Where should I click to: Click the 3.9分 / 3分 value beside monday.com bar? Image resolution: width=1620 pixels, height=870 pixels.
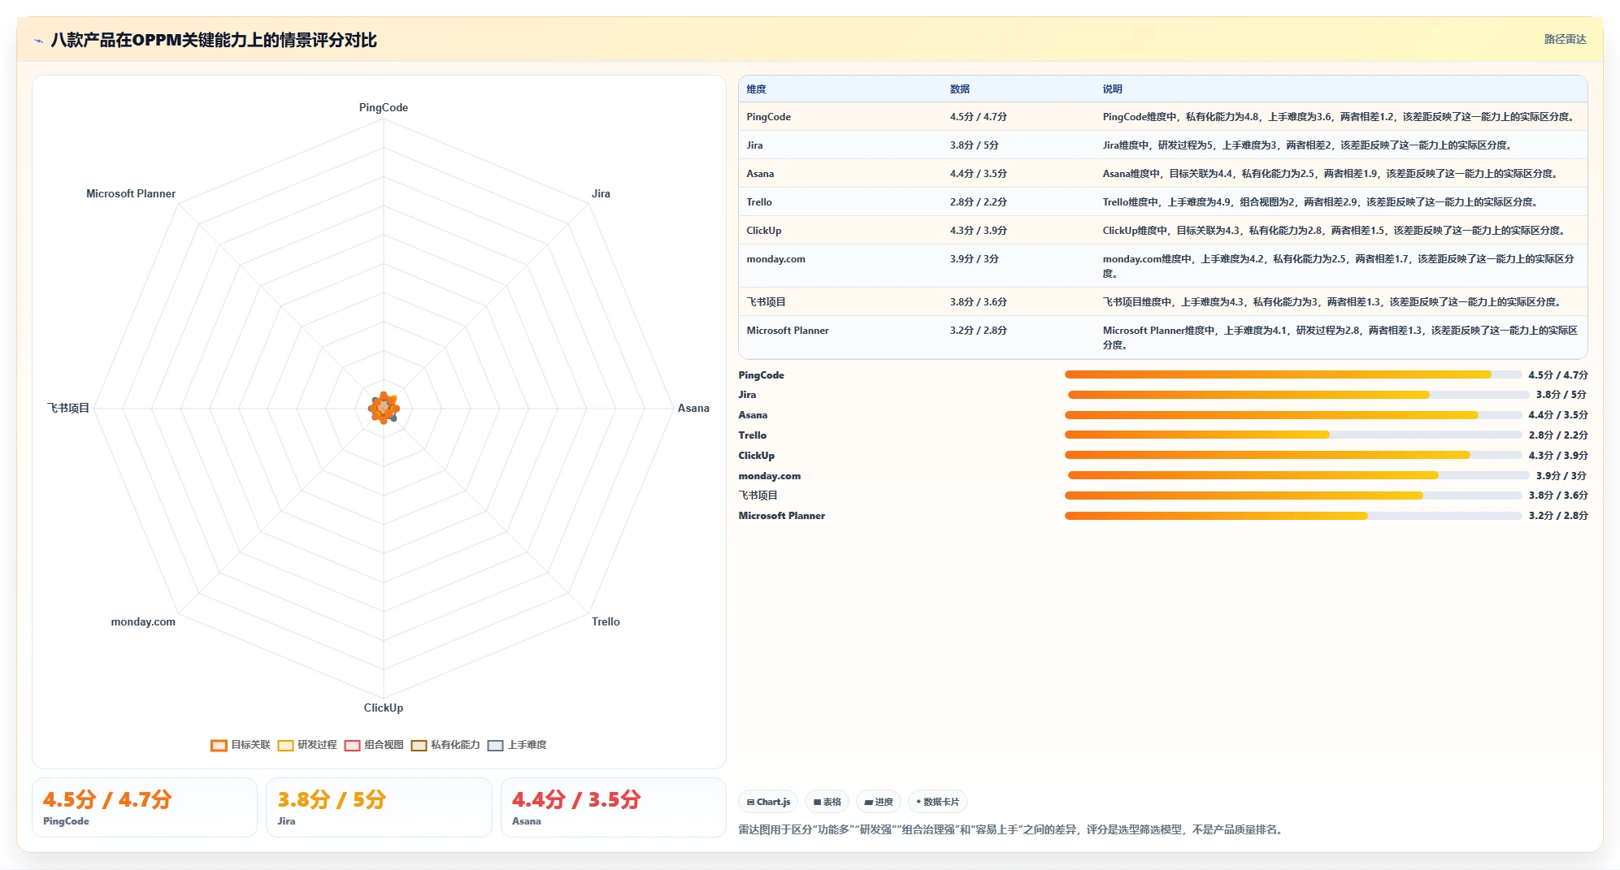tap(1561, 476)
